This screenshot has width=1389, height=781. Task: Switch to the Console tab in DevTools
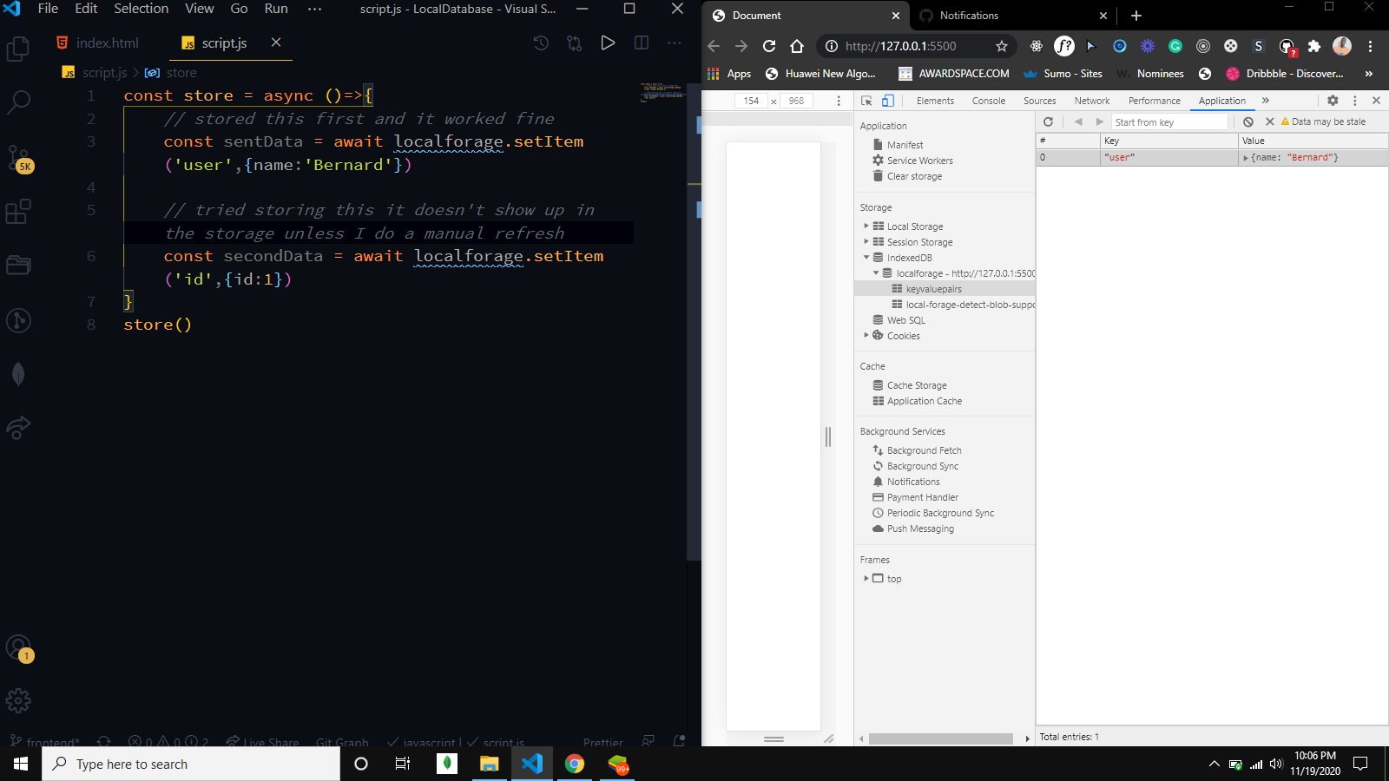coord(988,101)
